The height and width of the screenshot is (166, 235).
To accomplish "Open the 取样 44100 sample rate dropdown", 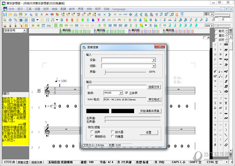I will (121, 93).
